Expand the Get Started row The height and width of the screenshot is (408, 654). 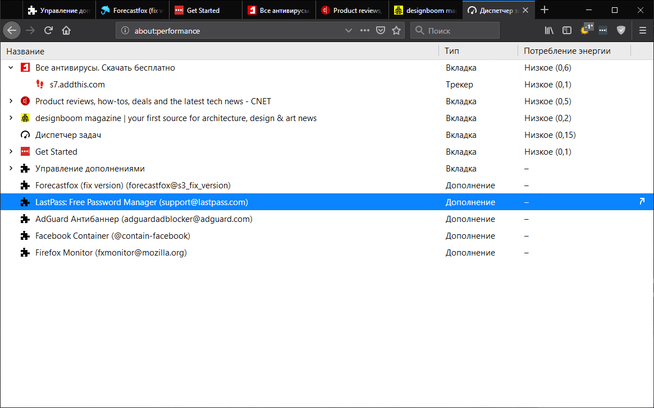point(11,151)
